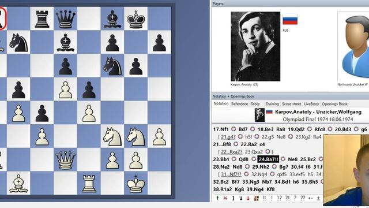Image resolution: width=369 pixels, height=208 pixels.
Task: Jump to move 17.Nf1
Action: [221, 129]
